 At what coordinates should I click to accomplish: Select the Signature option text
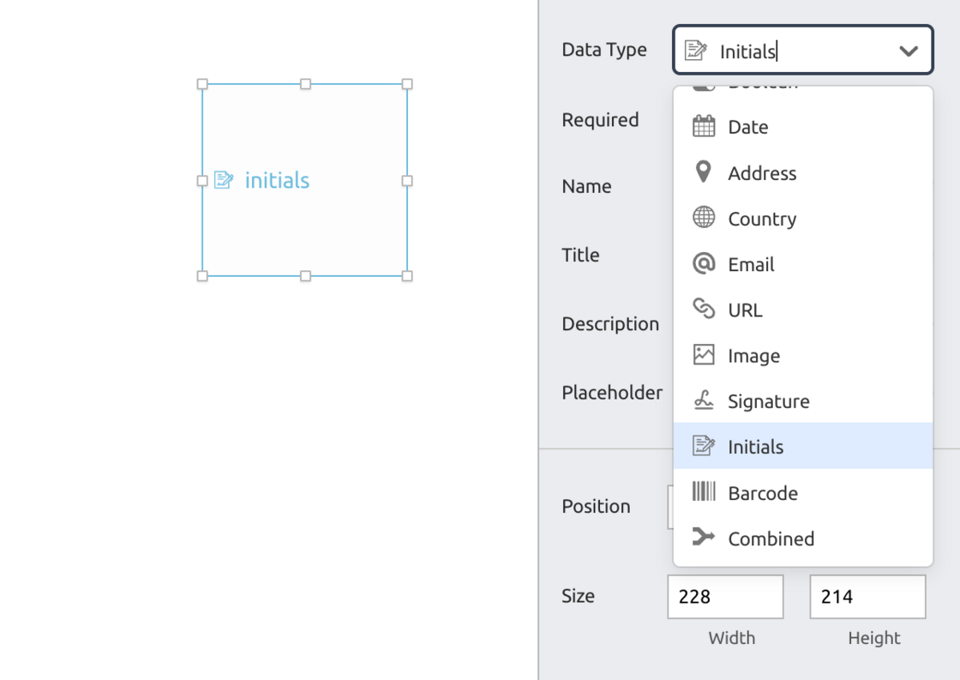[x=768, y=401]
